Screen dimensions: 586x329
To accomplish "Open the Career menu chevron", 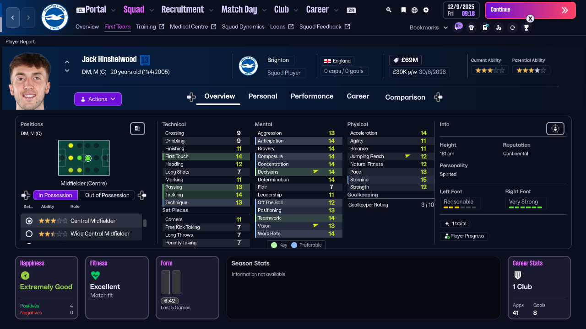I will [x=336, y=9].
